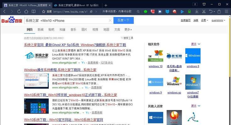Switch to the 系统之家官网 tab
This screenshot has height=125, width=231.
pyautogui.click(x=77, y=5)
